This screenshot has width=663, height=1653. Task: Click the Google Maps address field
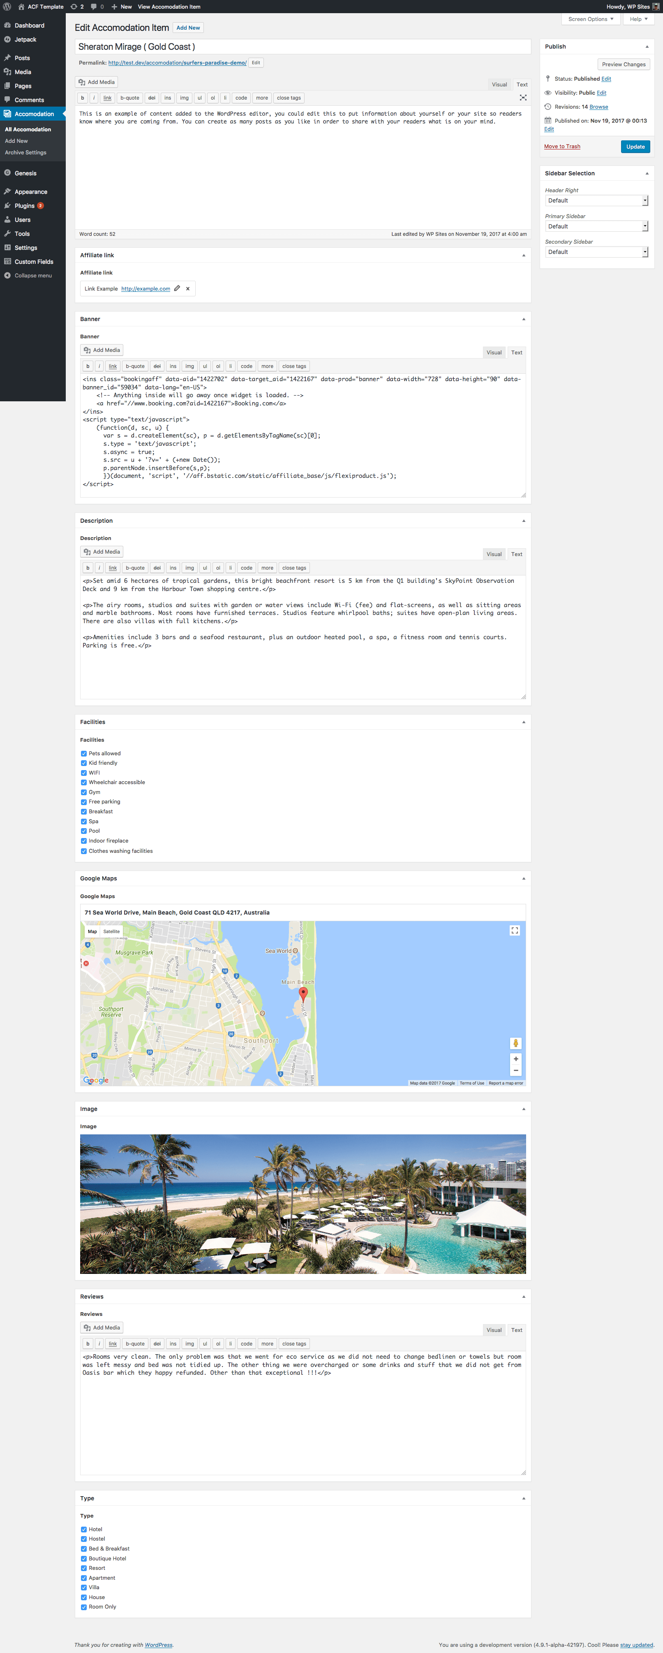[x=303, y=913]
